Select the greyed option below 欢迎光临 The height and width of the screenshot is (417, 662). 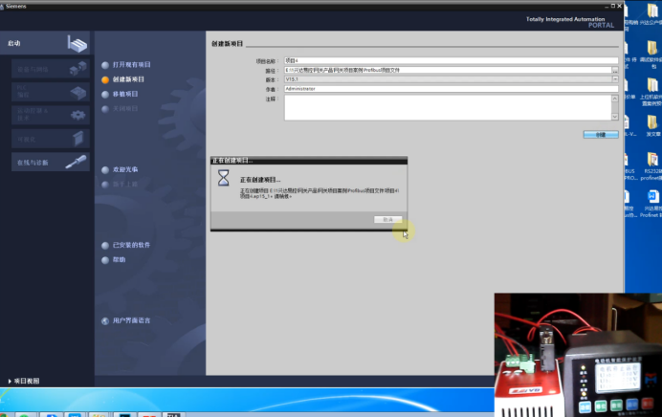click(120, 184)
